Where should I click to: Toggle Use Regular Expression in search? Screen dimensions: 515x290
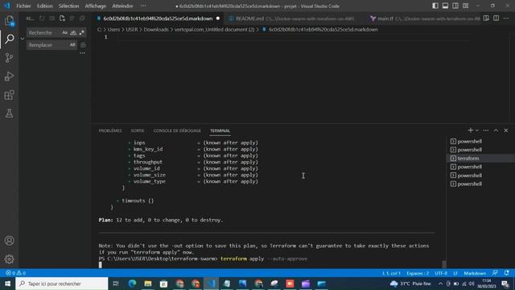coord(82,32)
